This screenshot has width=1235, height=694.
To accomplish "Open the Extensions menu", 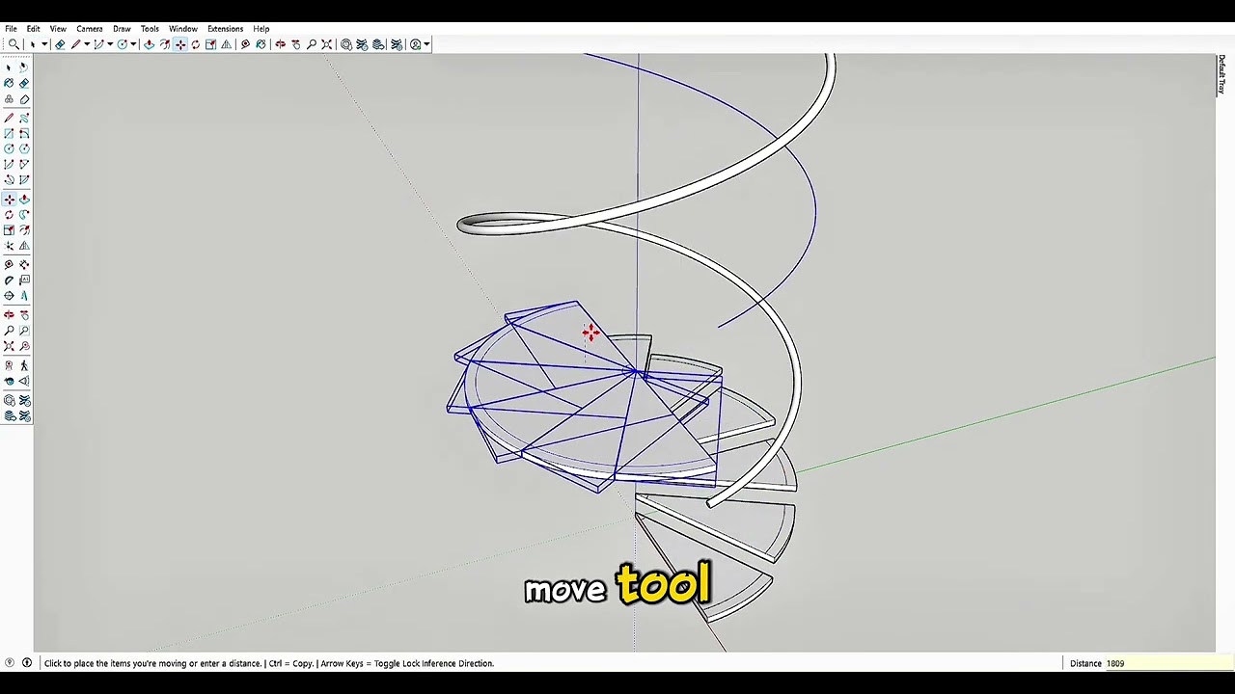I will (x=225, y=29).
